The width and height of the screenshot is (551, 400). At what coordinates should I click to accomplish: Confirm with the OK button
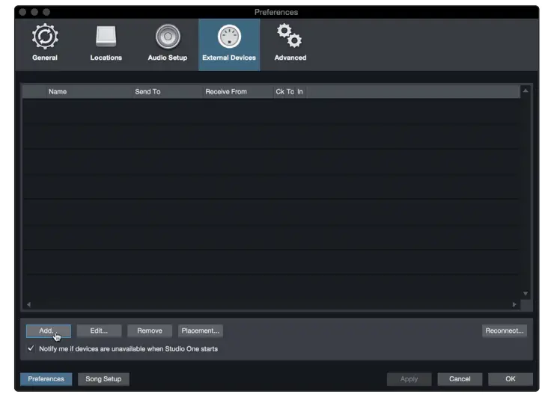click(511, 379)
